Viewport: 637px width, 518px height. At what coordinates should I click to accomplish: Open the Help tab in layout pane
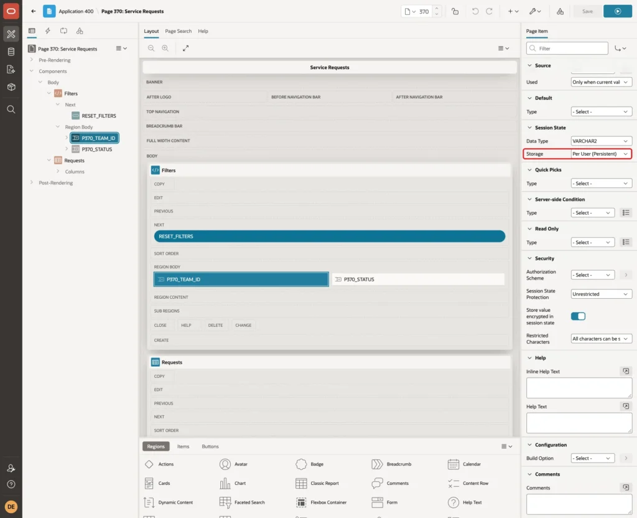(x=203, y=31)
